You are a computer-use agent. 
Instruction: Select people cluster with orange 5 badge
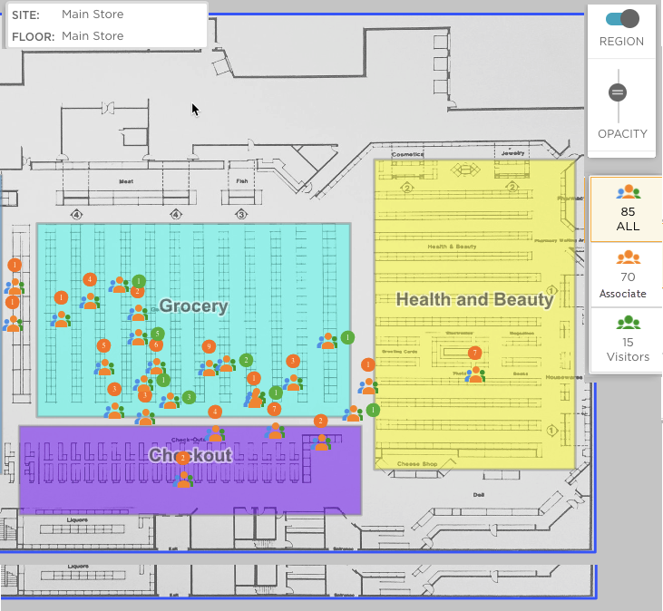104,366
